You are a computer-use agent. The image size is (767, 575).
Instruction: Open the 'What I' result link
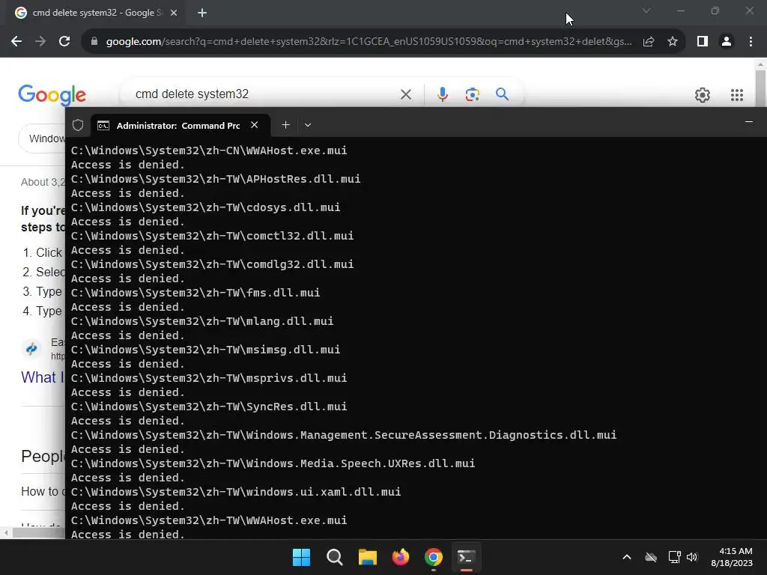(x=43, y=377)
